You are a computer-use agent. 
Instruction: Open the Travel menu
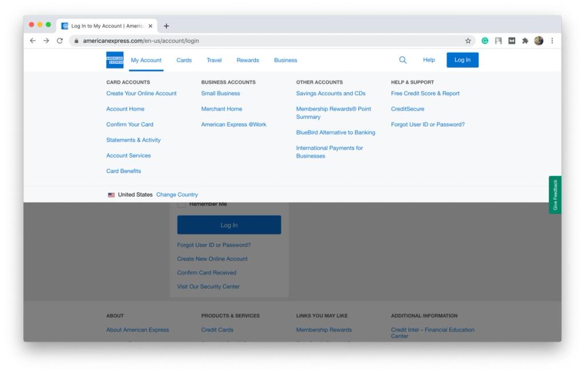point(214,60)
